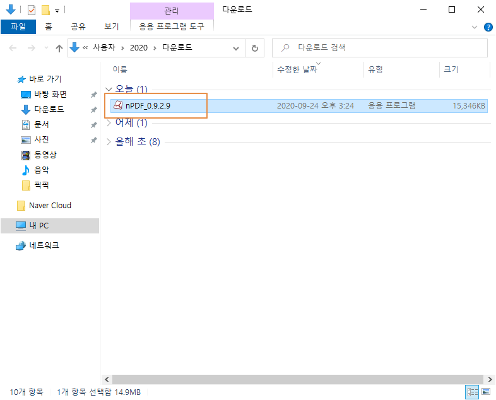Click the horizontal scrollbar left arrow
496x400 pixels.
(107, 379)
